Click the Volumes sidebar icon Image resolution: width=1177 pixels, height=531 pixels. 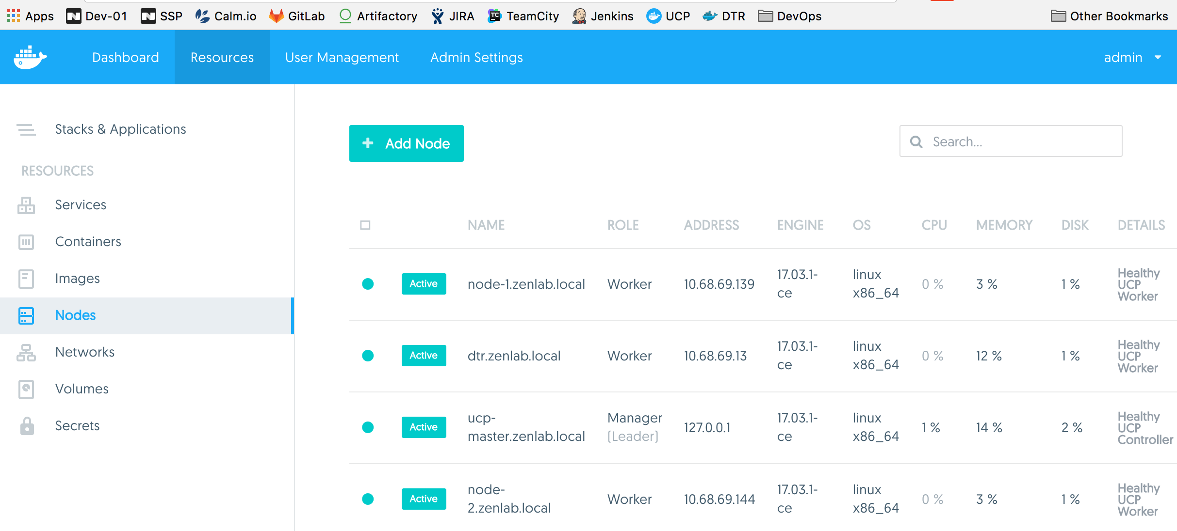click(26, 389)
